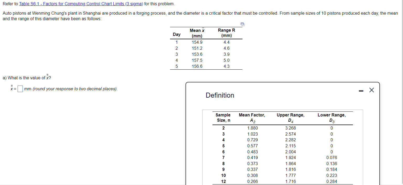
Task: Click the minimize icon on the Definition popup
Action: [x=361, y=90]
